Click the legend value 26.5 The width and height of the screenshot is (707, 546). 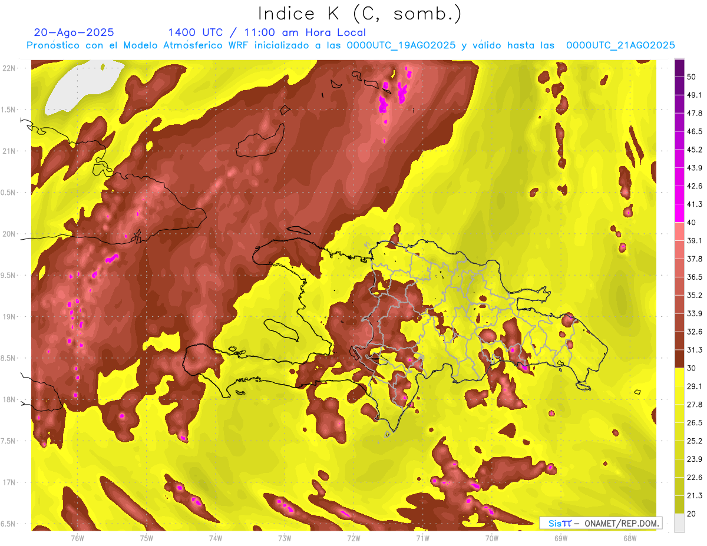click(x=695, y=423)
